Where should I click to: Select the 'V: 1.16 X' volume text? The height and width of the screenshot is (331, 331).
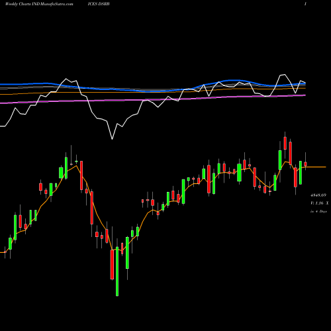click(x=319, y=203)
